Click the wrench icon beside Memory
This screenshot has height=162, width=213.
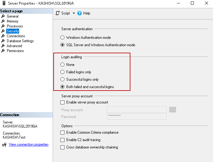[3, 21]
